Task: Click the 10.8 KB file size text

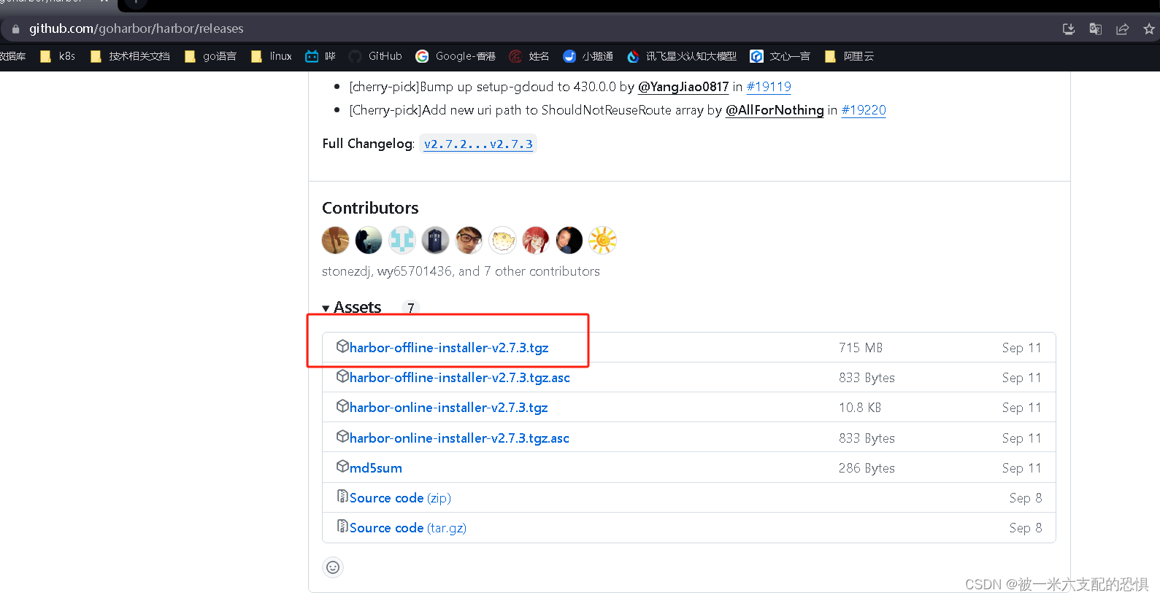Action: pos(860,408)
